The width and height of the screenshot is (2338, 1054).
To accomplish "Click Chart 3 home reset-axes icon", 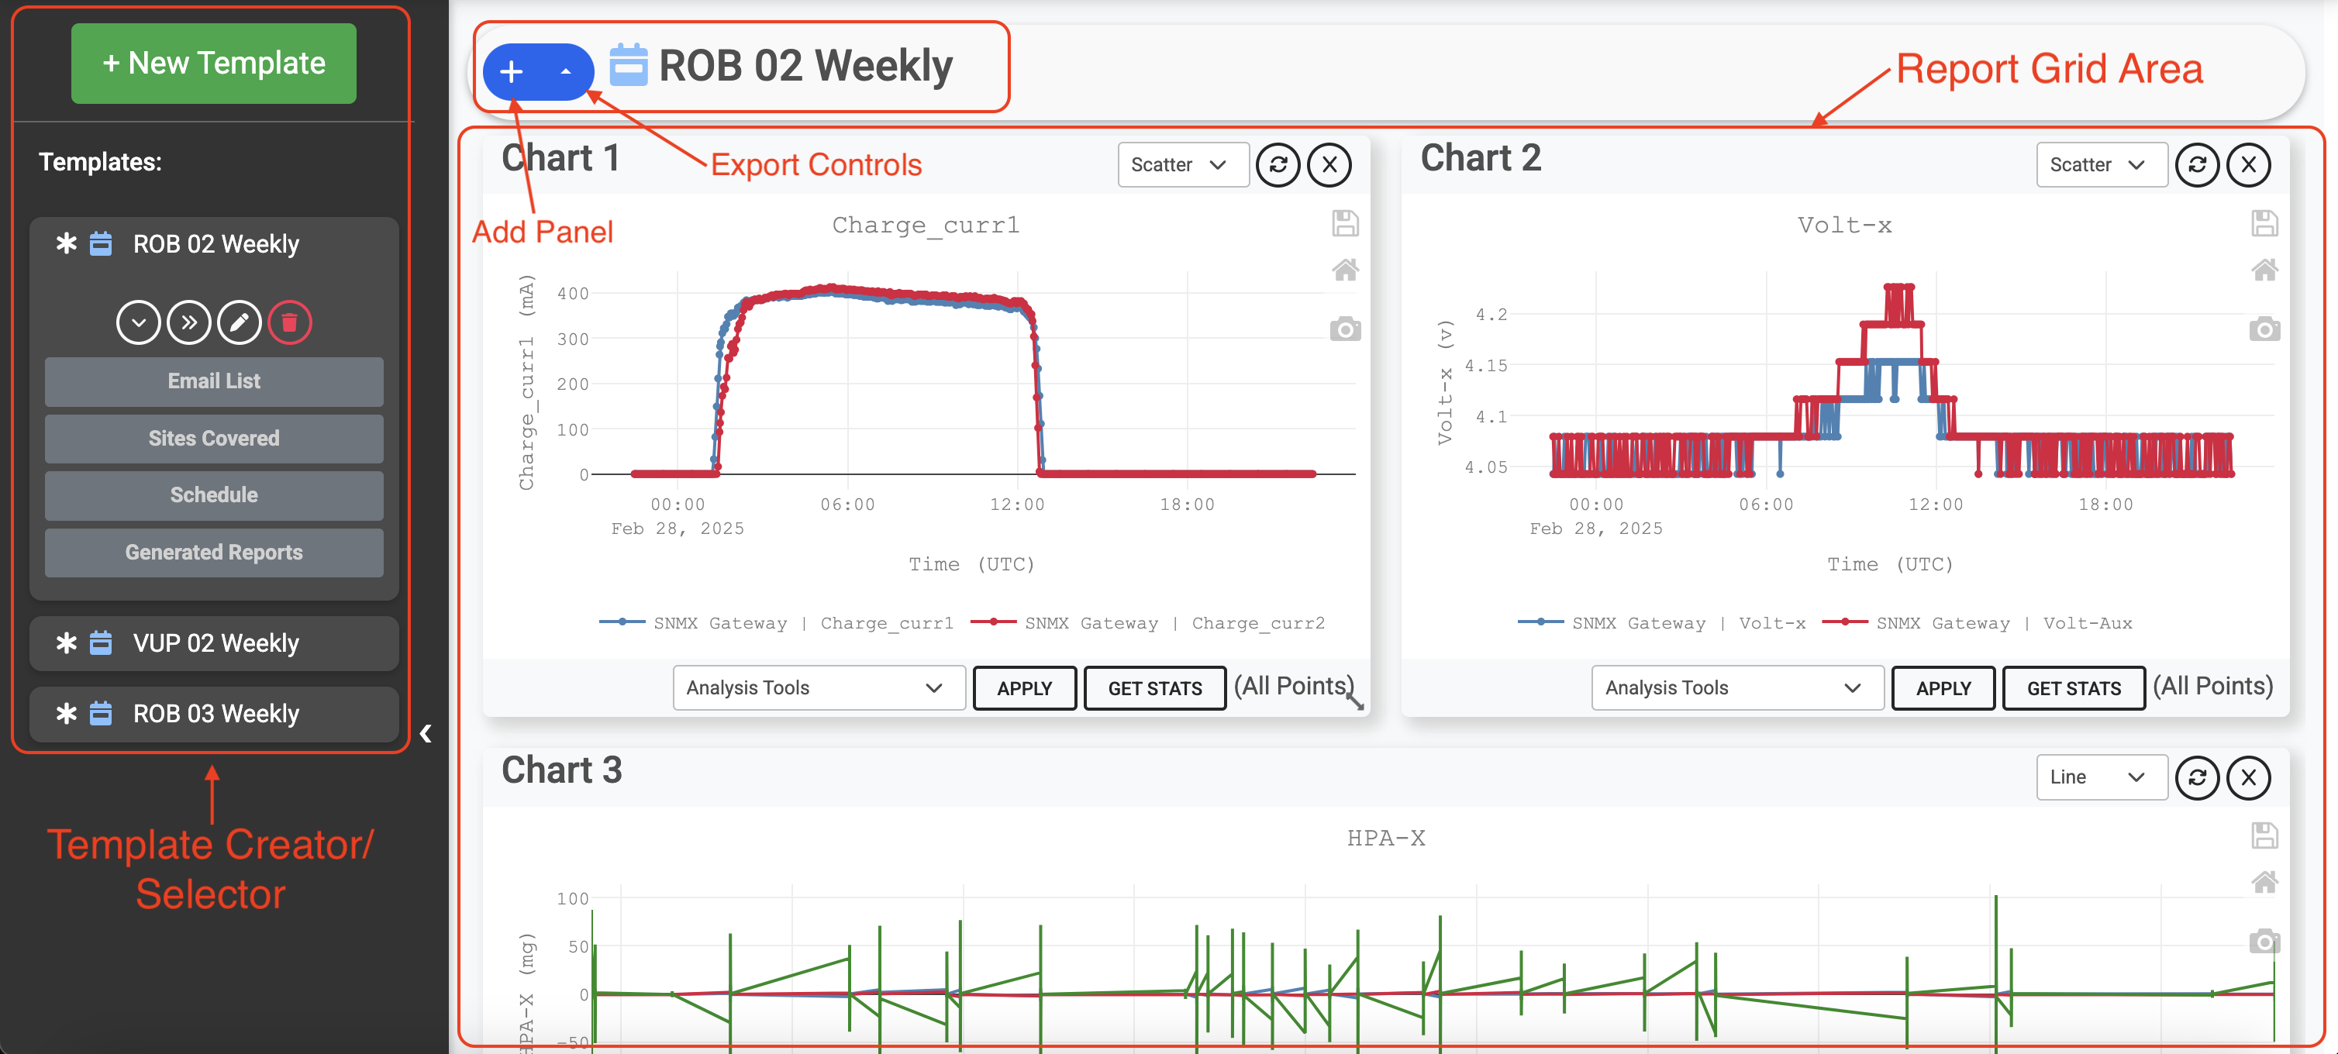I will point(2264,882).
